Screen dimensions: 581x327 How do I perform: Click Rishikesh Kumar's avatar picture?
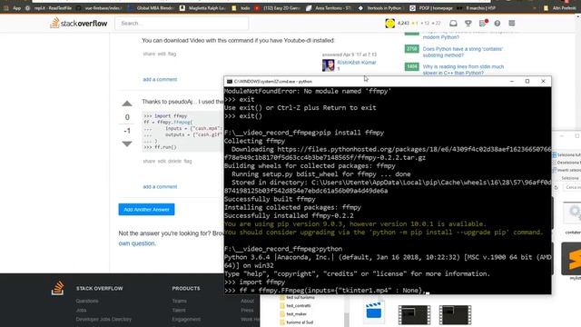[329, 65]
